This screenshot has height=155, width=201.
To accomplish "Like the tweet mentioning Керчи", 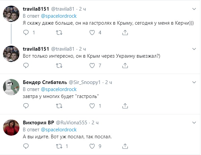I will (x=92, y=33).
